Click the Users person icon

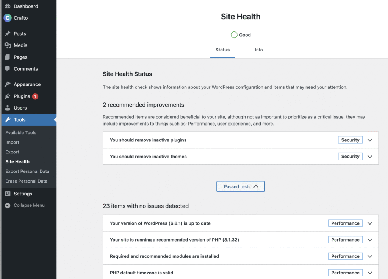click(x=8, y=108)
